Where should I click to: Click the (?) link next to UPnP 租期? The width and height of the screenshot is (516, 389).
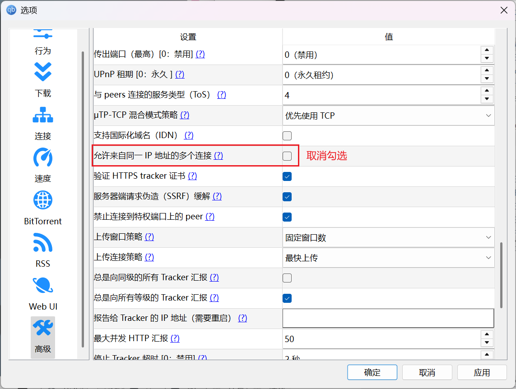pos(180,74)
